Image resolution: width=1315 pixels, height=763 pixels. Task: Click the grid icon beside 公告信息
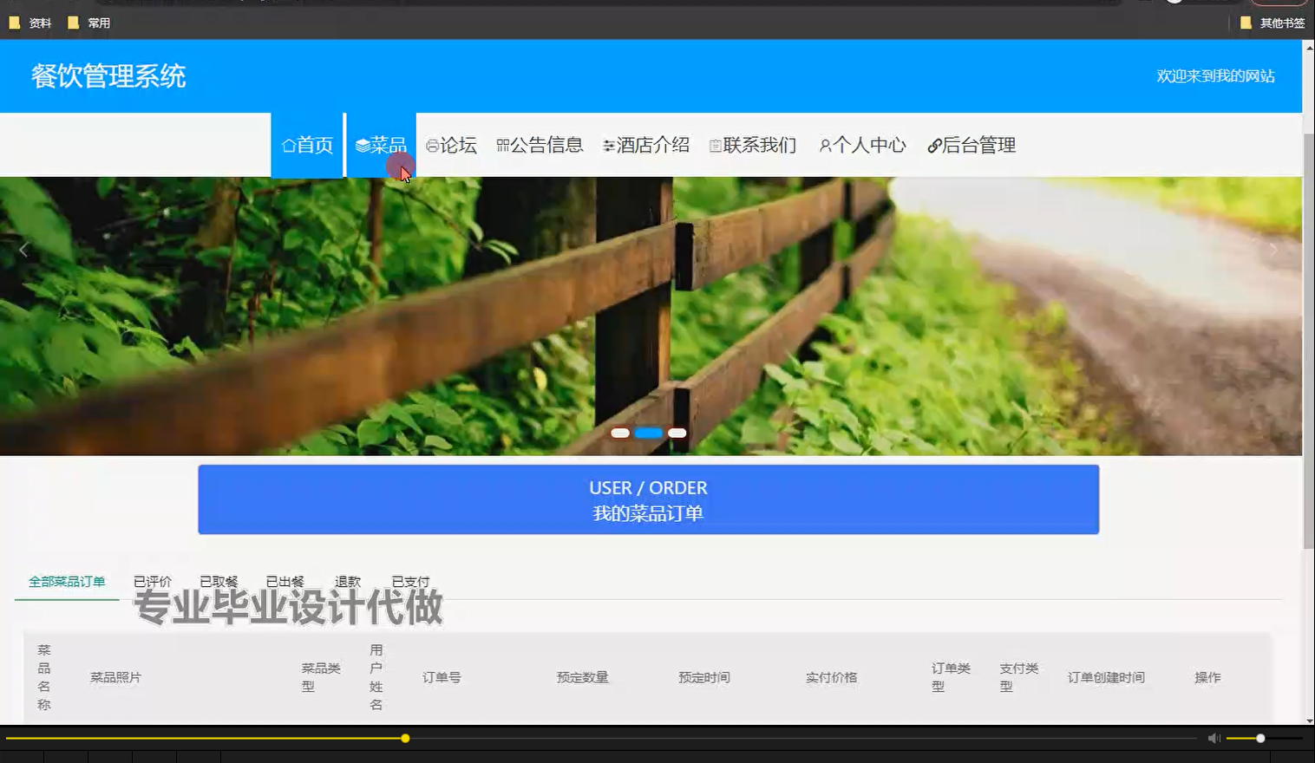[x=502, y=145]
